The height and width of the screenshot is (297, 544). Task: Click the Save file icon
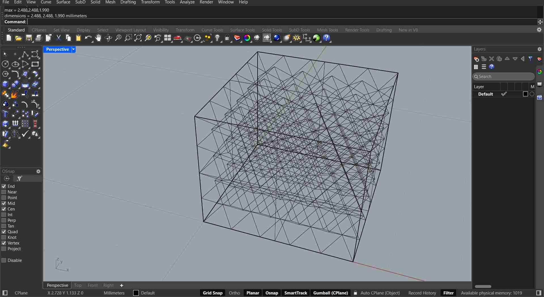pos(29,38)
